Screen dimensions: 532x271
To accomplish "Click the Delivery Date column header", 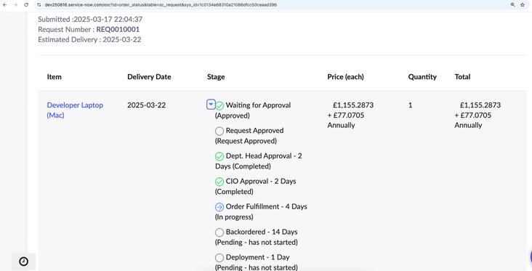I will [x=149, y=77].
